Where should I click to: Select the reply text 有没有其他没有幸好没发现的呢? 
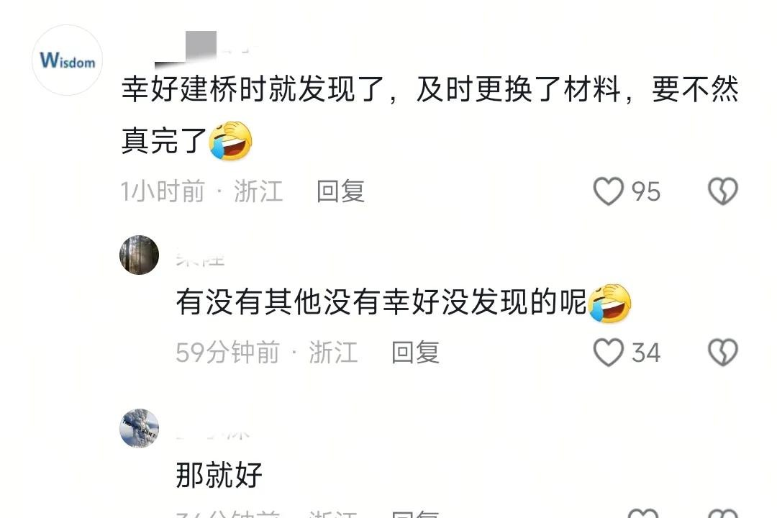(381, 302)
